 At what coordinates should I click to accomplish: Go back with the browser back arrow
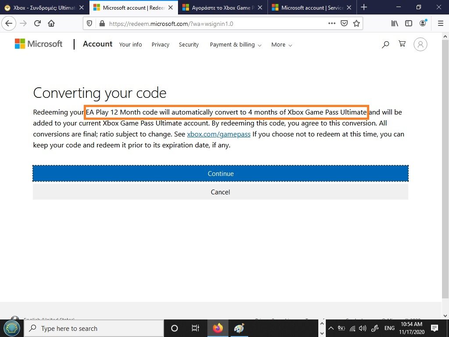click(9, 24)
